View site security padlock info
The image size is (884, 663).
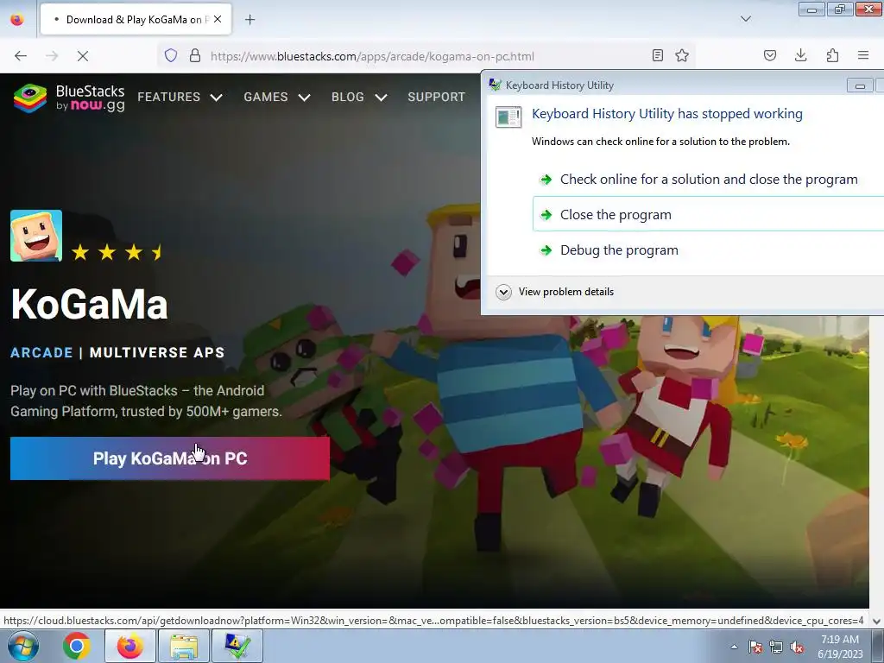(195, 55)
